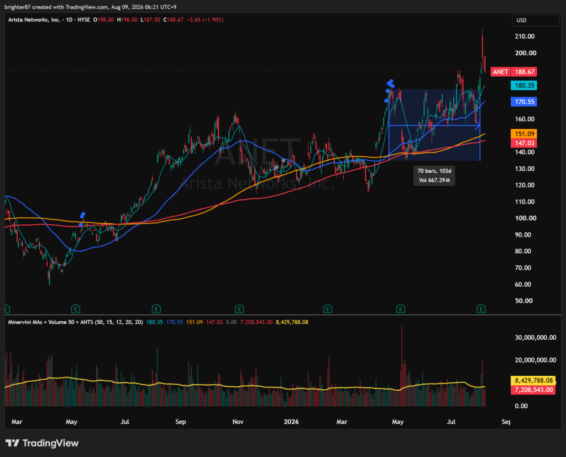Click the teal 180.35 label on the price axis
Screen dimensions: 566x457
[524, 86]
